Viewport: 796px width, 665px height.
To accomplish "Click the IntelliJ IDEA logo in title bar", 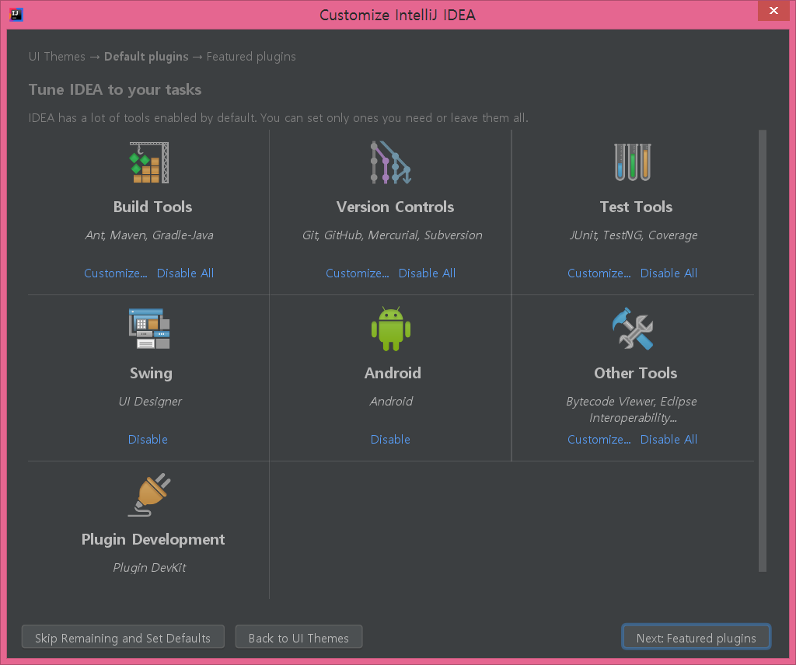I will (x=16, y=14).
